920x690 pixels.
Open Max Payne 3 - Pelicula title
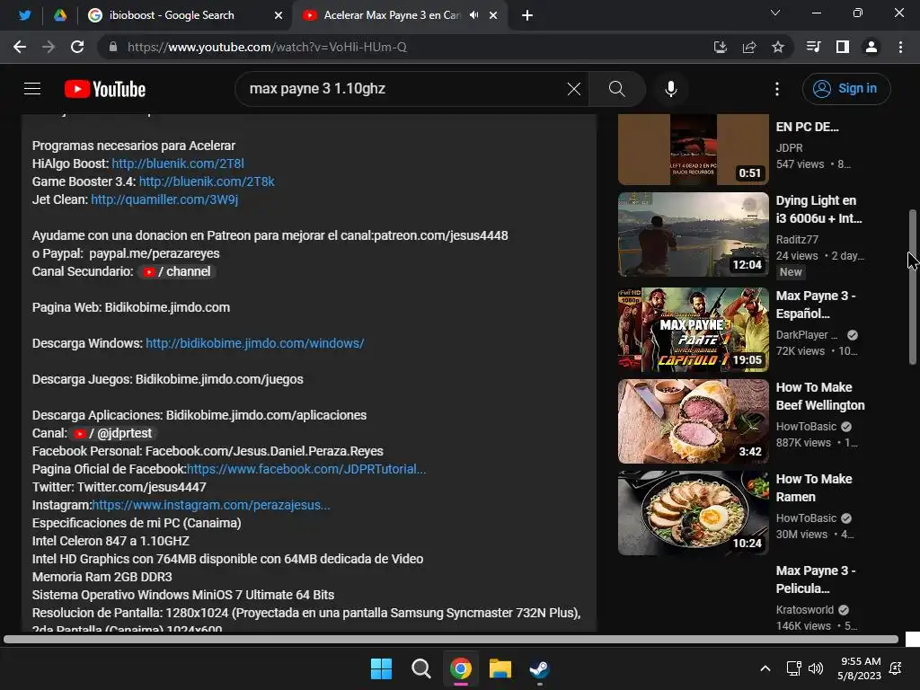pyautogui.click(x=816, y=579)
